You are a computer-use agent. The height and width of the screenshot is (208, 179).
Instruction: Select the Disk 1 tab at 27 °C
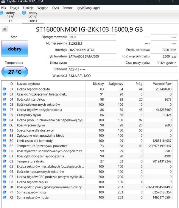point(33,17)
